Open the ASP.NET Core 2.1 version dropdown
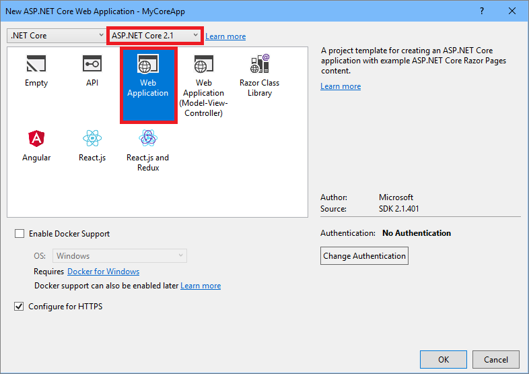Viewport: 529px width, 374px height. point(155,36)
